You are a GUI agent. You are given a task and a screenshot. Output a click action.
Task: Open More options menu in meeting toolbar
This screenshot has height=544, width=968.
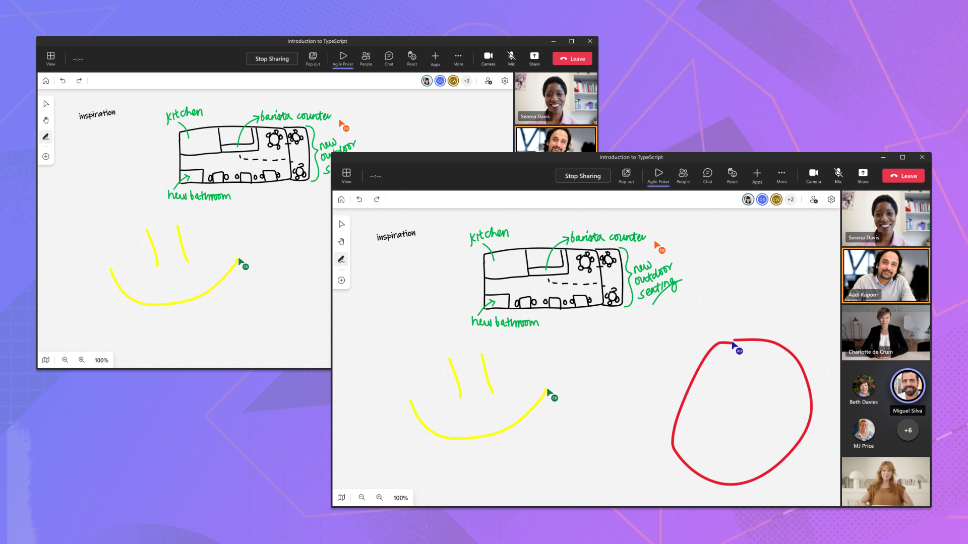pyautogui.click(x=780, y=175)
